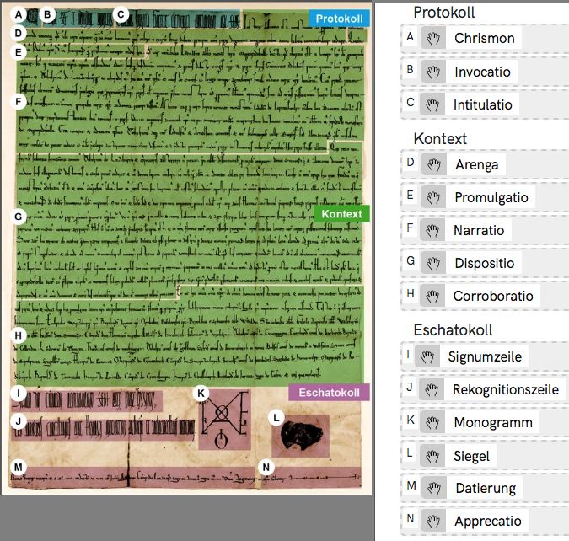Click the hand drag icon beside Invocatio
Screen dimensions: 569x541
point(432,72)
